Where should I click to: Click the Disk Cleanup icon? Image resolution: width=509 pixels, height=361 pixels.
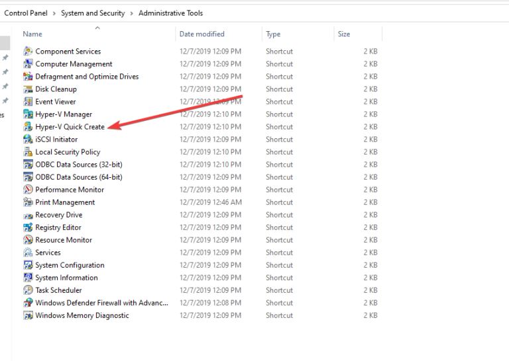28,89
